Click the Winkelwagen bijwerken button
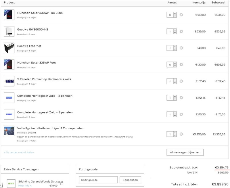The height and width of the screenshot is (188, 230). pyautogui.click(x=185, y=152)
